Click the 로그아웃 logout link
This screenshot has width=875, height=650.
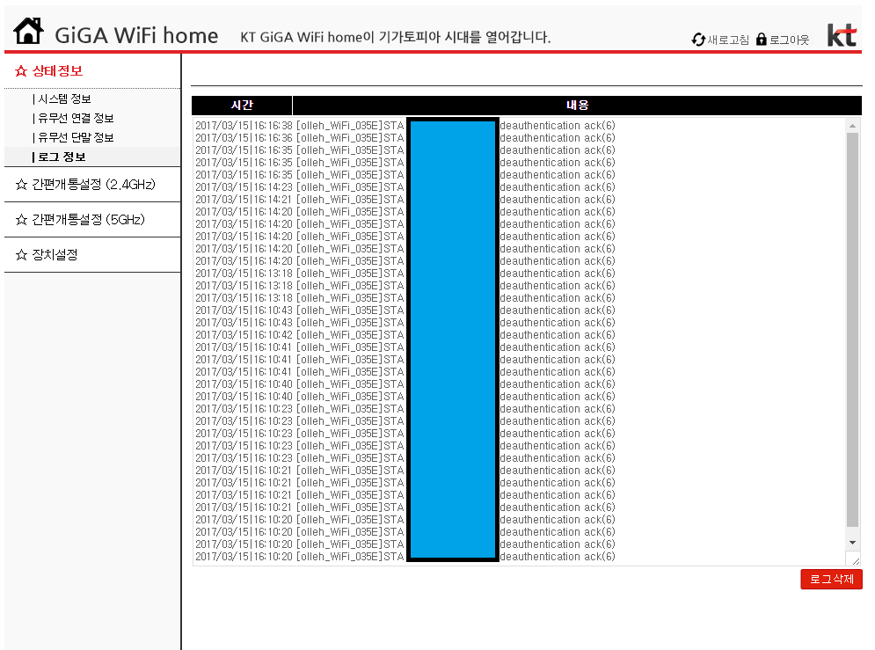(789, 40)
